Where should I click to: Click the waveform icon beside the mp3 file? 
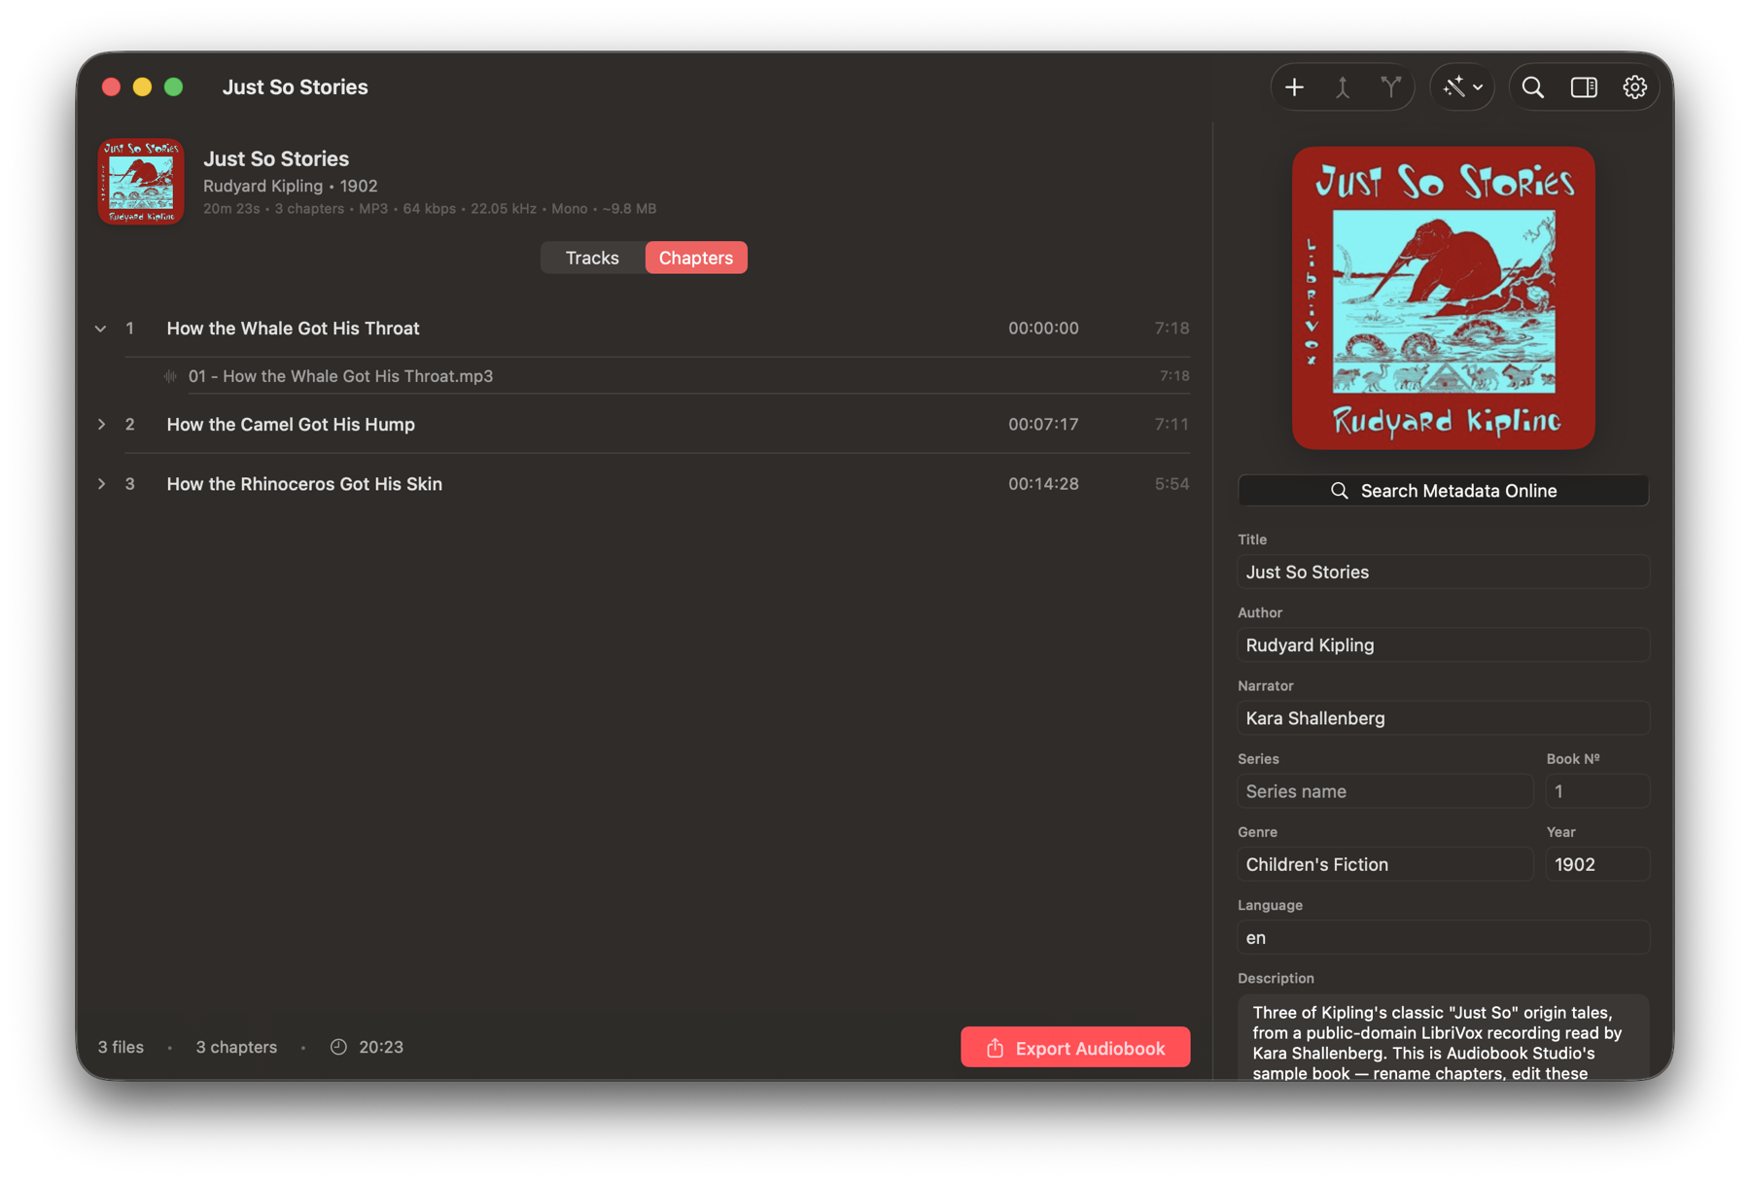tap(170, 376)
